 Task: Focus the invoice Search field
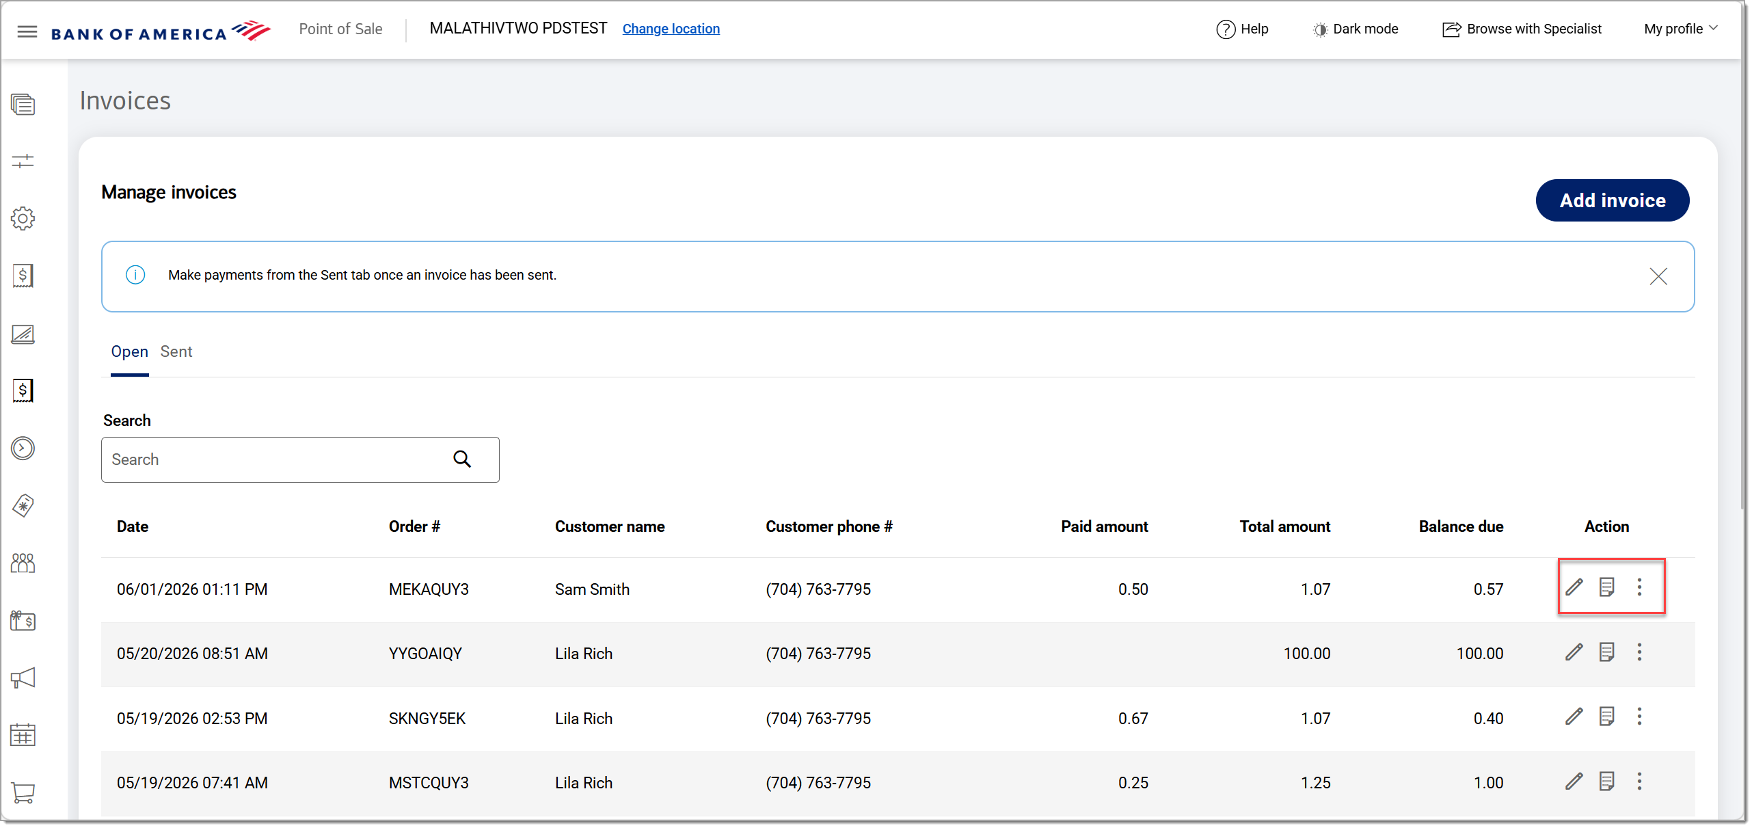coord(300,459)
